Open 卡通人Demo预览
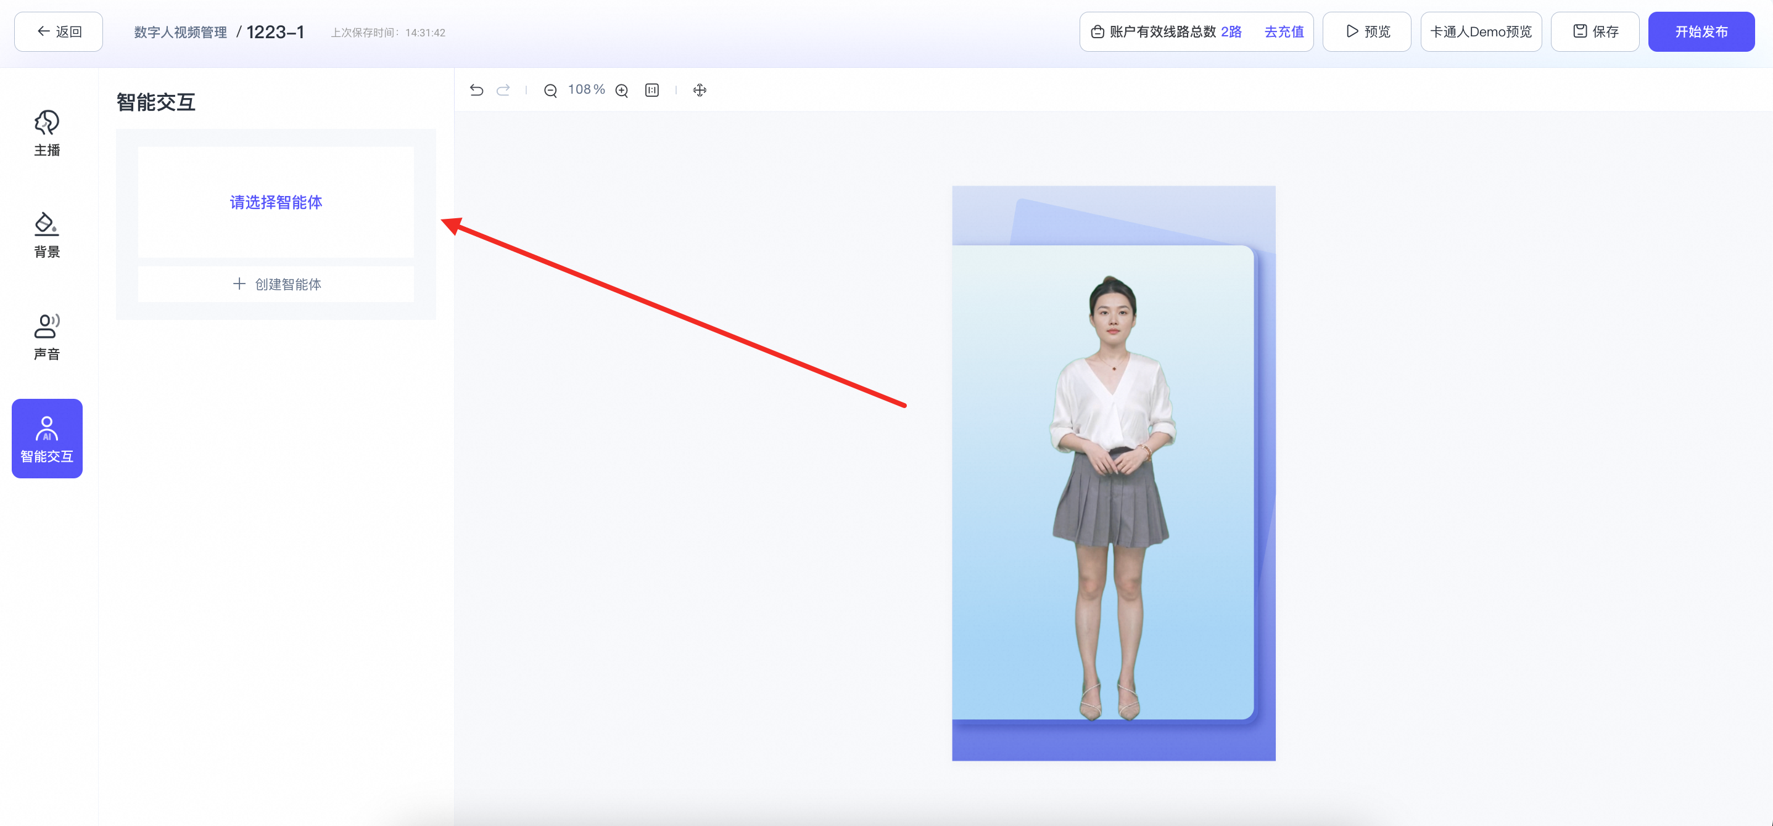The height and width of the screenshot is (826, 1773). pyautogui.click(x=1481, y=31)
